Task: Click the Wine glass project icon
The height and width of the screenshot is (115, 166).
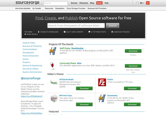Action: [x=53, y=66]
